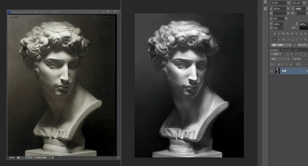Switch to the チャンネル (Channels) tab

(x=286, y=50)
